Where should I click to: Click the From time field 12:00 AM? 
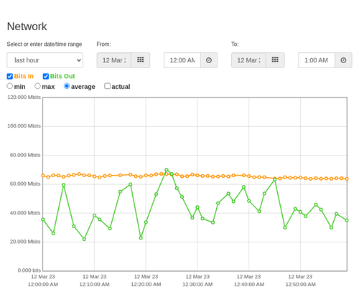click(x=182, y=60)
